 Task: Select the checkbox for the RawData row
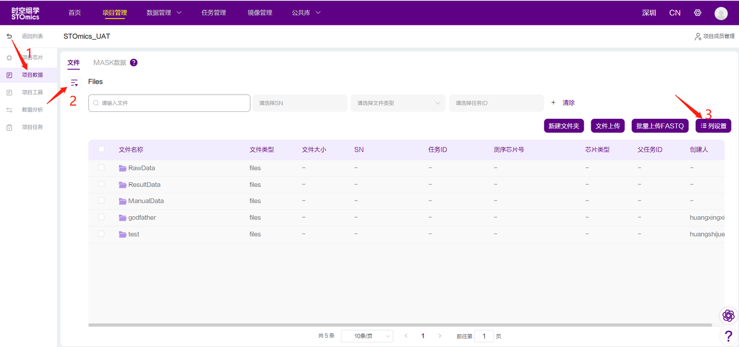(102, 168)
